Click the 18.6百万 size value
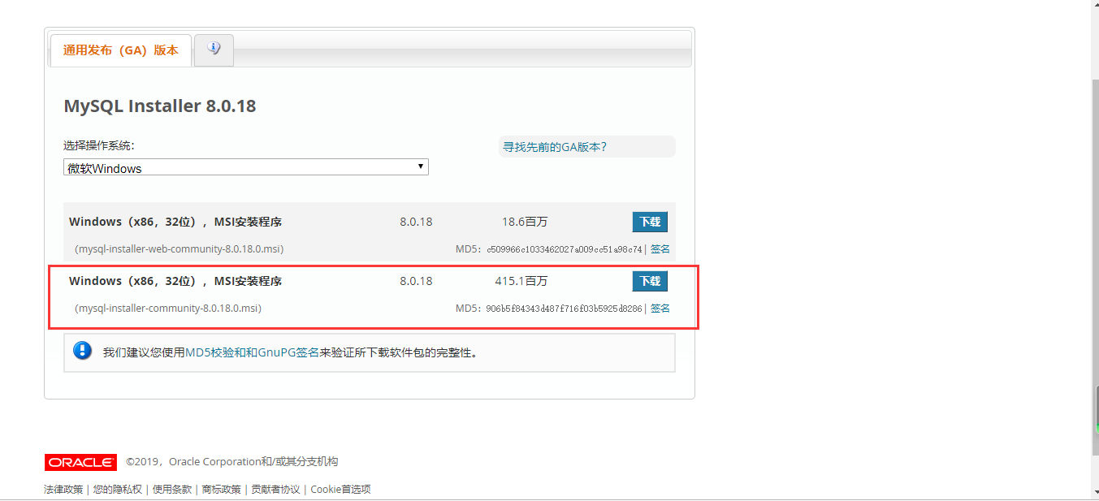Screen dimensions: 1099x501 coord(525,222)
